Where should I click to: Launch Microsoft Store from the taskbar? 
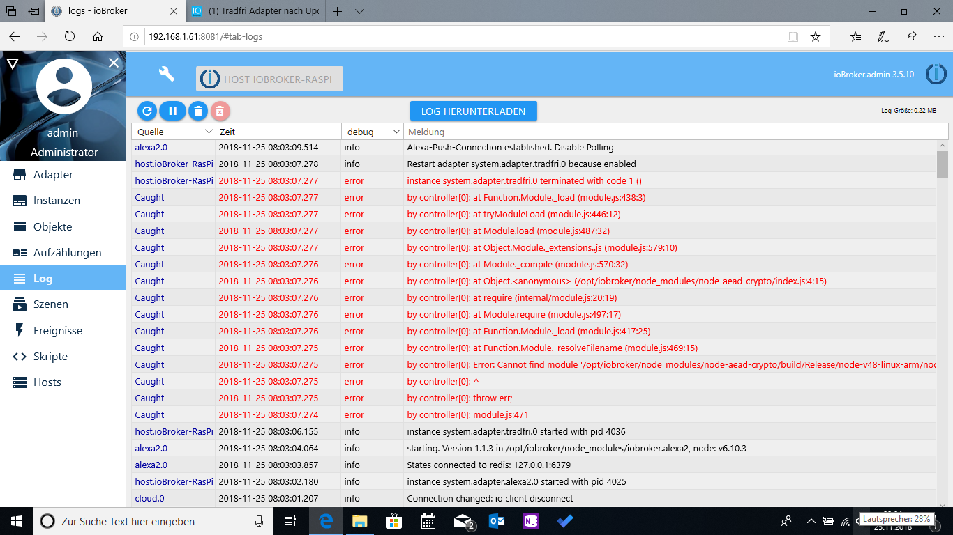pyautogui.click(x=393, y=521)
